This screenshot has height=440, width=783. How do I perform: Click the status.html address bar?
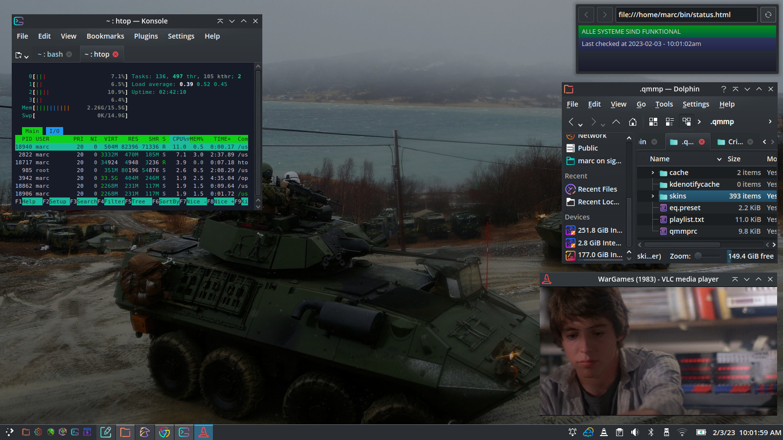[x=686, y=15]
